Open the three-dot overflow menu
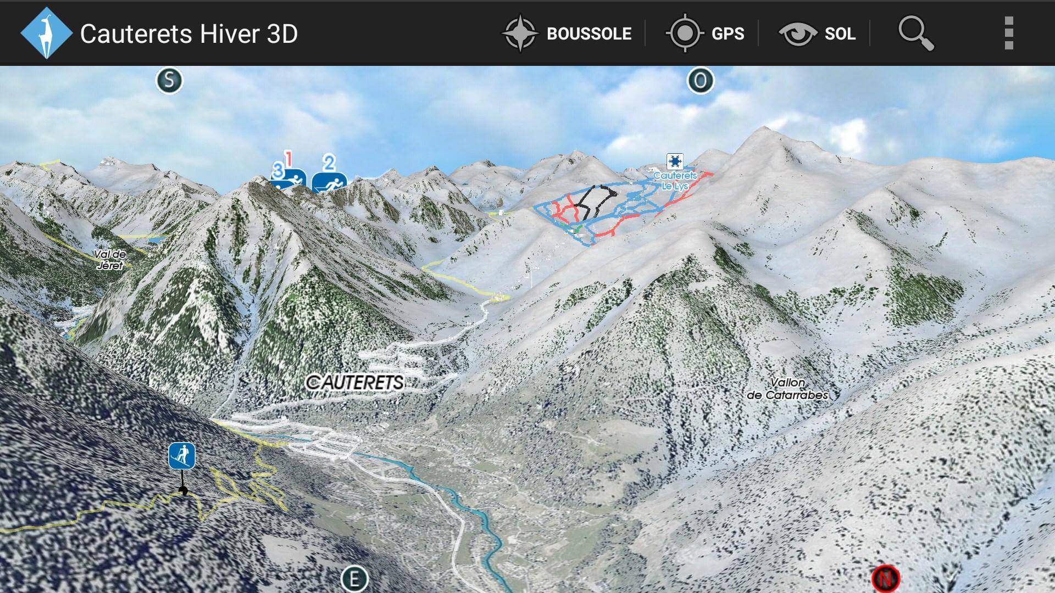This screenshot has width=1055, height=593. pos(1009,33)
